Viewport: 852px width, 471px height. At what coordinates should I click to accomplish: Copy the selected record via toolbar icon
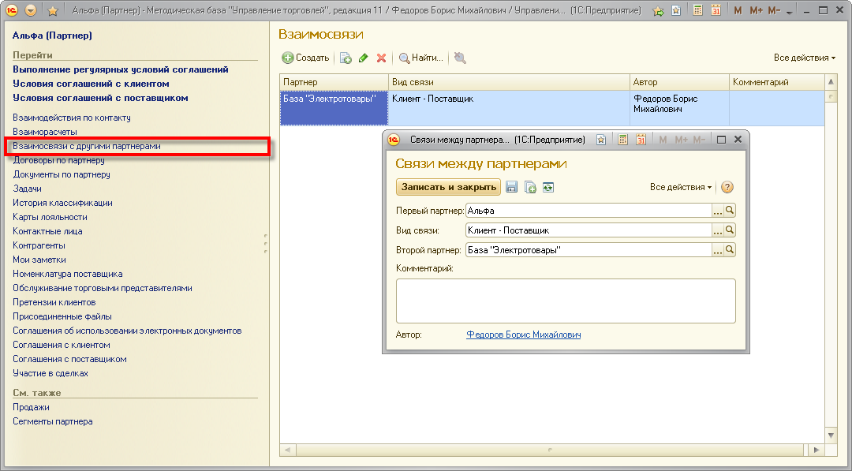tap(346, 58)
